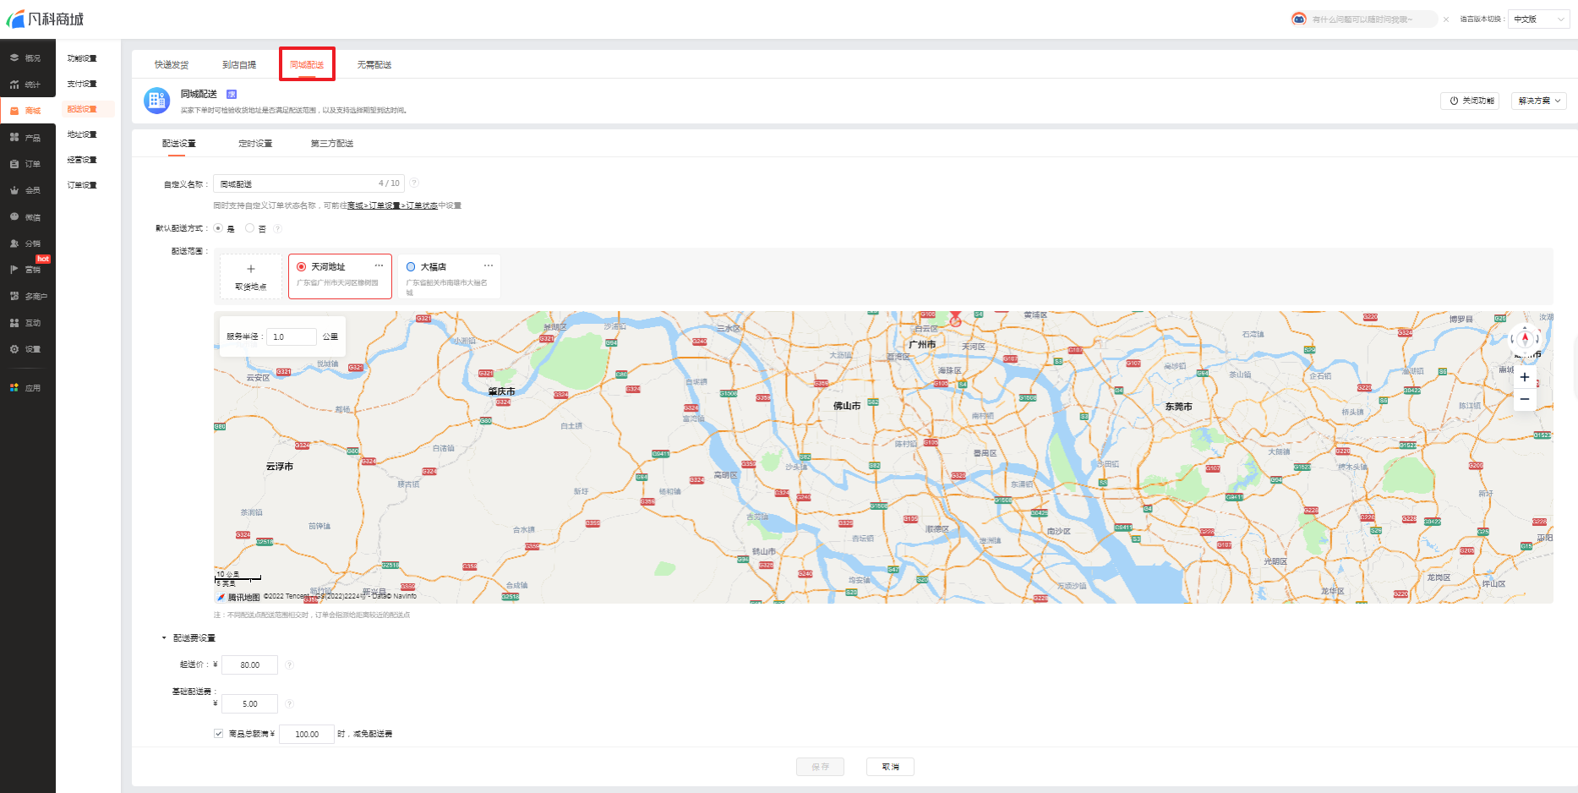
Task: Open more options for 大福店 card
Action: 489,265
